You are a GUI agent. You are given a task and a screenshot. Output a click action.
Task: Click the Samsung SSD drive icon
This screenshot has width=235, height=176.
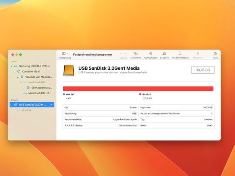(x=16, y=66)
